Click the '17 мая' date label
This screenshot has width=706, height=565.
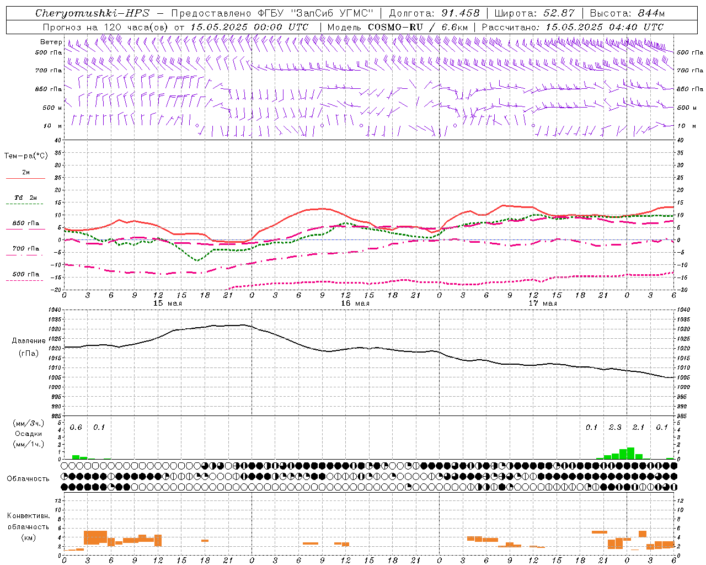543,303
